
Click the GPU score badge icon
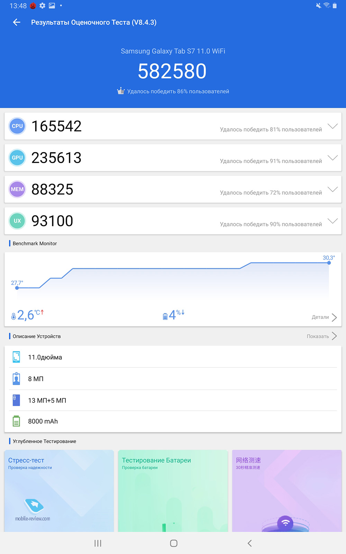click(x=17, y=158)
